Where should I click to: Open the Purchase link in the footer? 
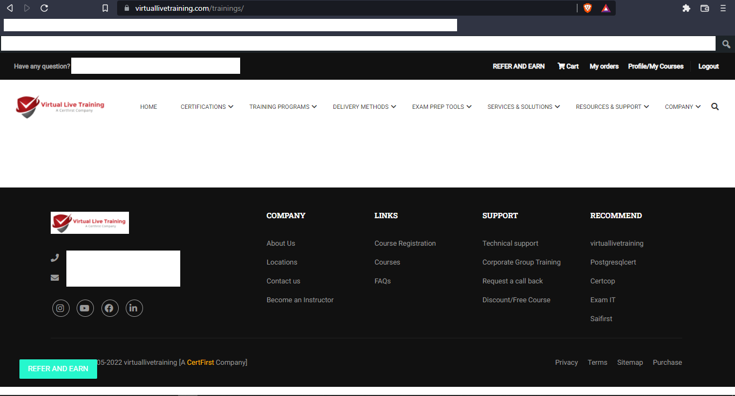coord(668,363)
